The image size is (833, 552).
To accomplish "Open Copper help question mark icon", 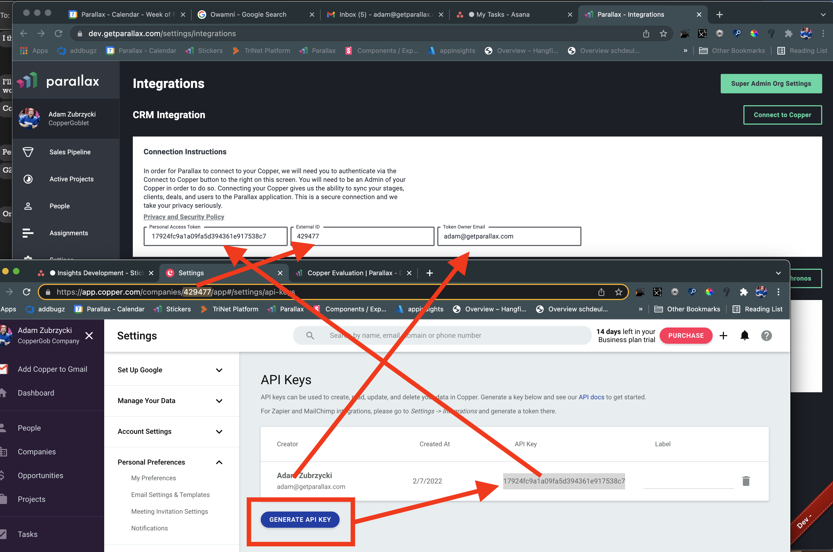I will (x=766, y=336).
